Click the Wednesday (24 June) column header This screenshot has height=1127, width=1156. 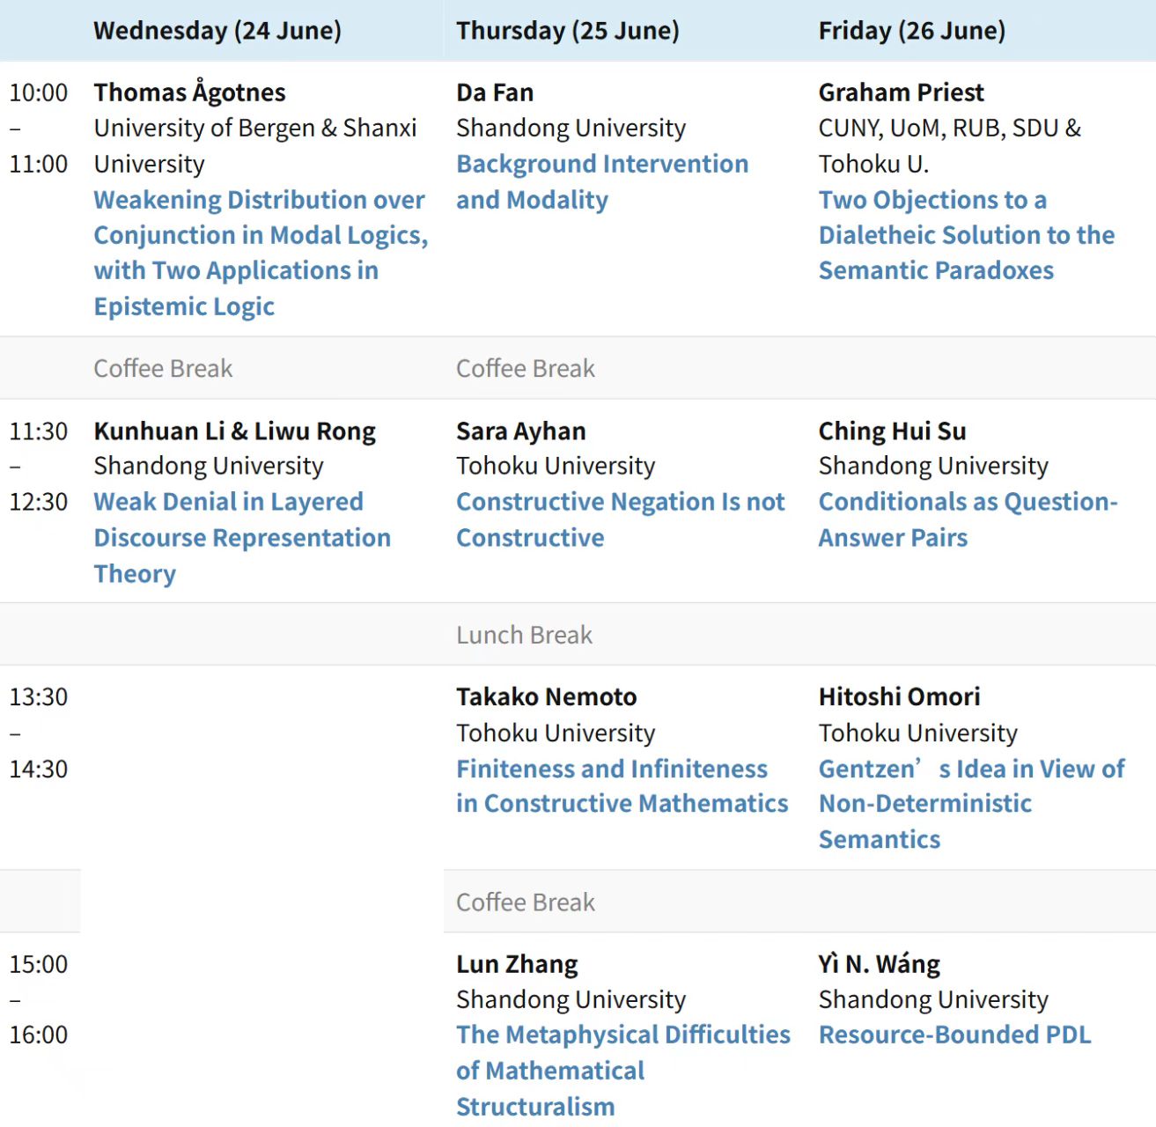[x=217, y=31]
